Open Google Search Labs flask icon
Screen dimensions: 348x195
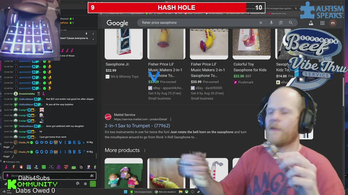[311, 23]
